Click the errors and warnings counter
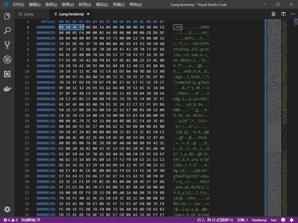 (11, 220)
